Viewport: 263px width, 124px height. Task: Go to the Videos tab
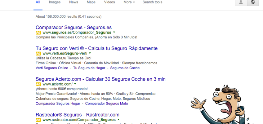coord(109,2)
